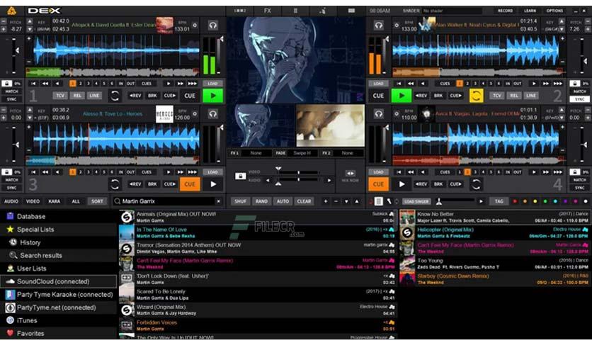Toggle pitch lock on deck 2
Image resolution: width=592 pixels, height=343 pixels.
(x=574, y=84)
